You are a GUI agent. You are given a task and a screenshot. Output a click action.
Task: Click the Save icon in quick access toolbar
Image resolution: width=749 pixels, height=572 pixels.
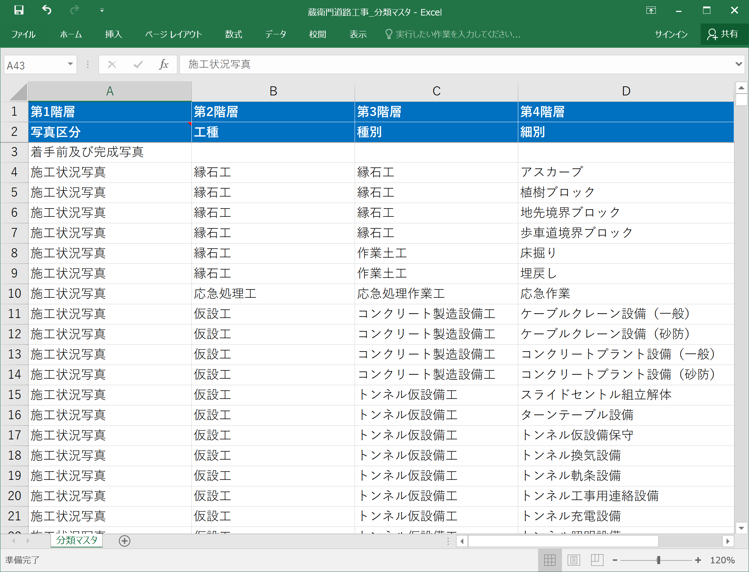19,10
